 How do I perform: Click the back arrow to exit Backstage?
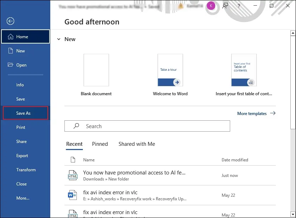click(10, 21)
